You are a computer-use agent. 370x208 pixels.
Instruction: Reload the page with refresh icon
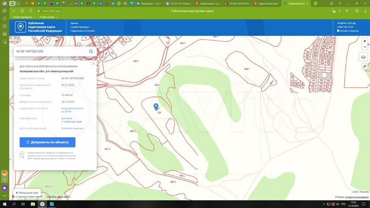point(31,11)
